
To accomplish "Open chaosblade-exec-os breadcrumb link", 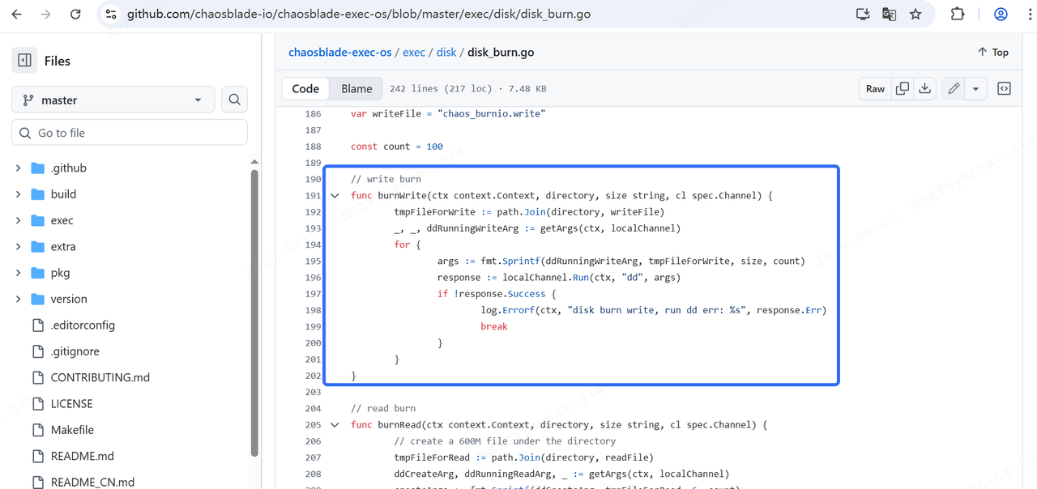I will 340,52.
